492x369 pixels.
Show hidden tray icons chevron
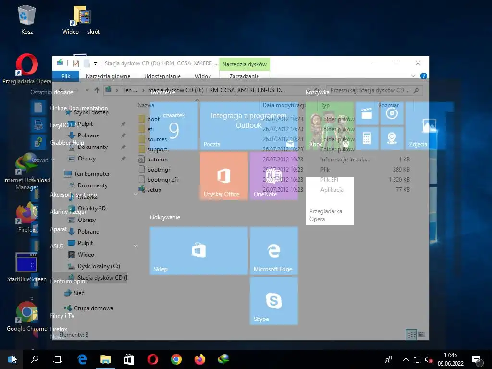(x=406, y=359)
